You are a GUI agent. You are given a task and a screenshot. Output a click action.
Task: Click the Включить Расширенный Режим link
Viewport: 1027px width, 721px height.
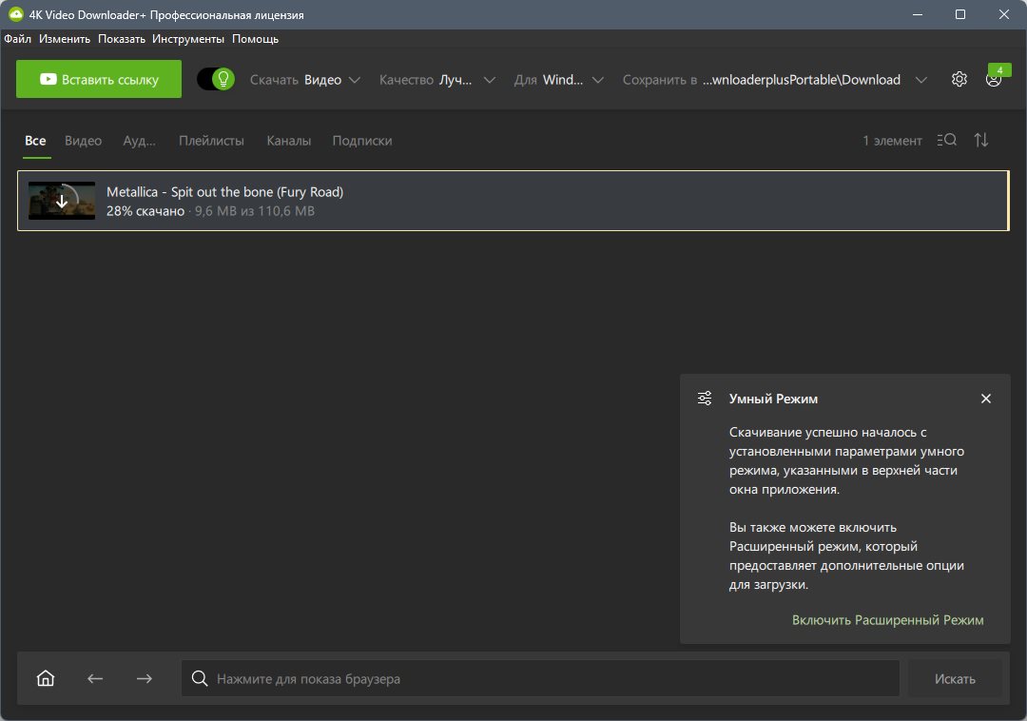(x=887, y=619)
